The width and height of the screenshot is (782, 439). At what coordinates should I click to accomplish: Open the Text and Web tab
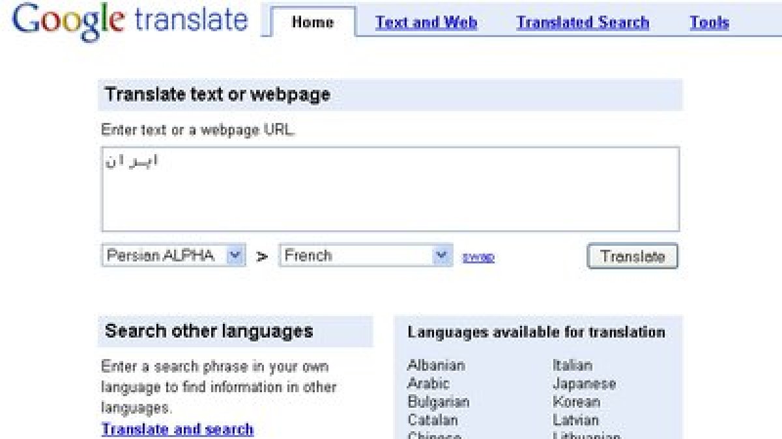click(x=426, y=23)
